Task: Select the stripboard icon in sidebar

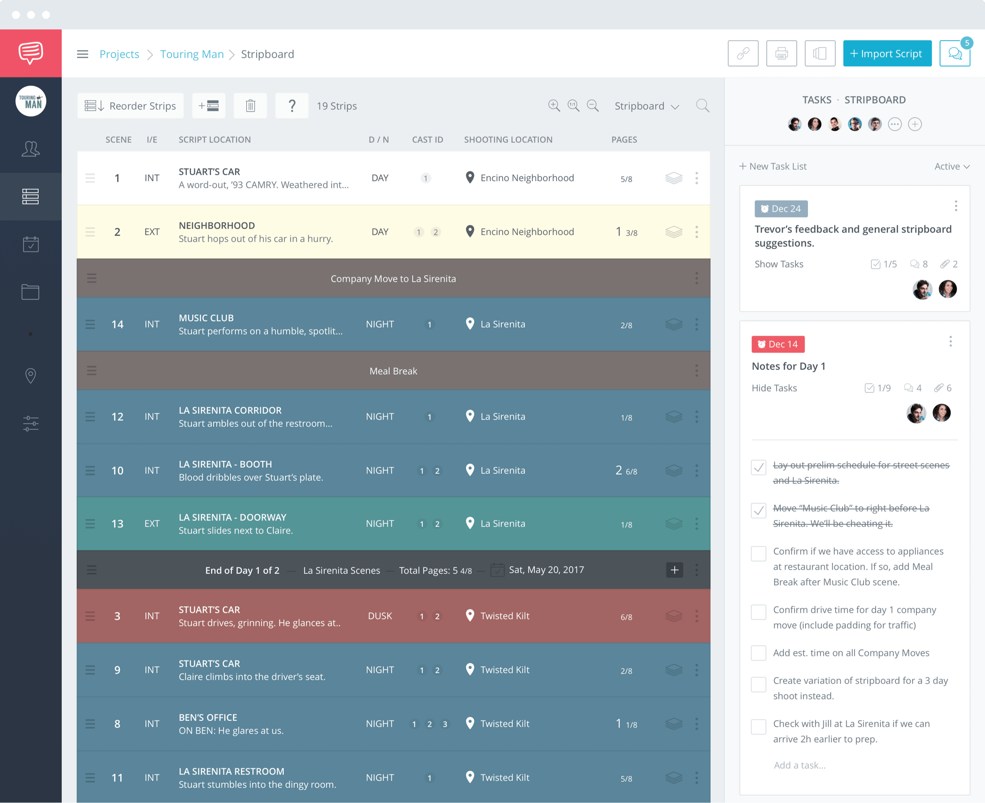Action: pos(31,197)
